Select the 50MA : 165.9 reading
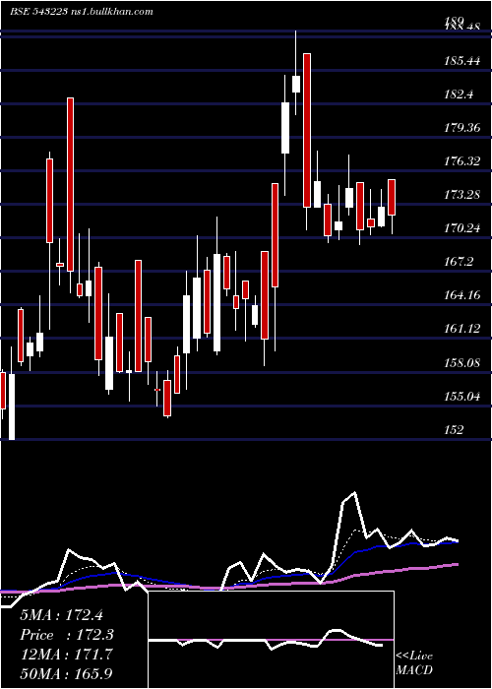492x689 pixels. tap(65, 672)
